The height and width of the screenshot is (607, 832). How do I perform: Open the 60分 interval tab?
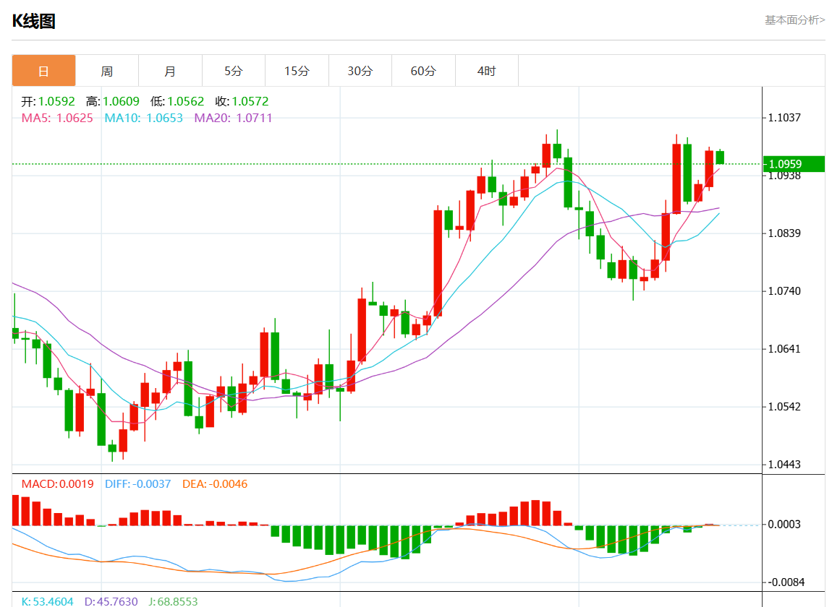(x=423, y=71)
